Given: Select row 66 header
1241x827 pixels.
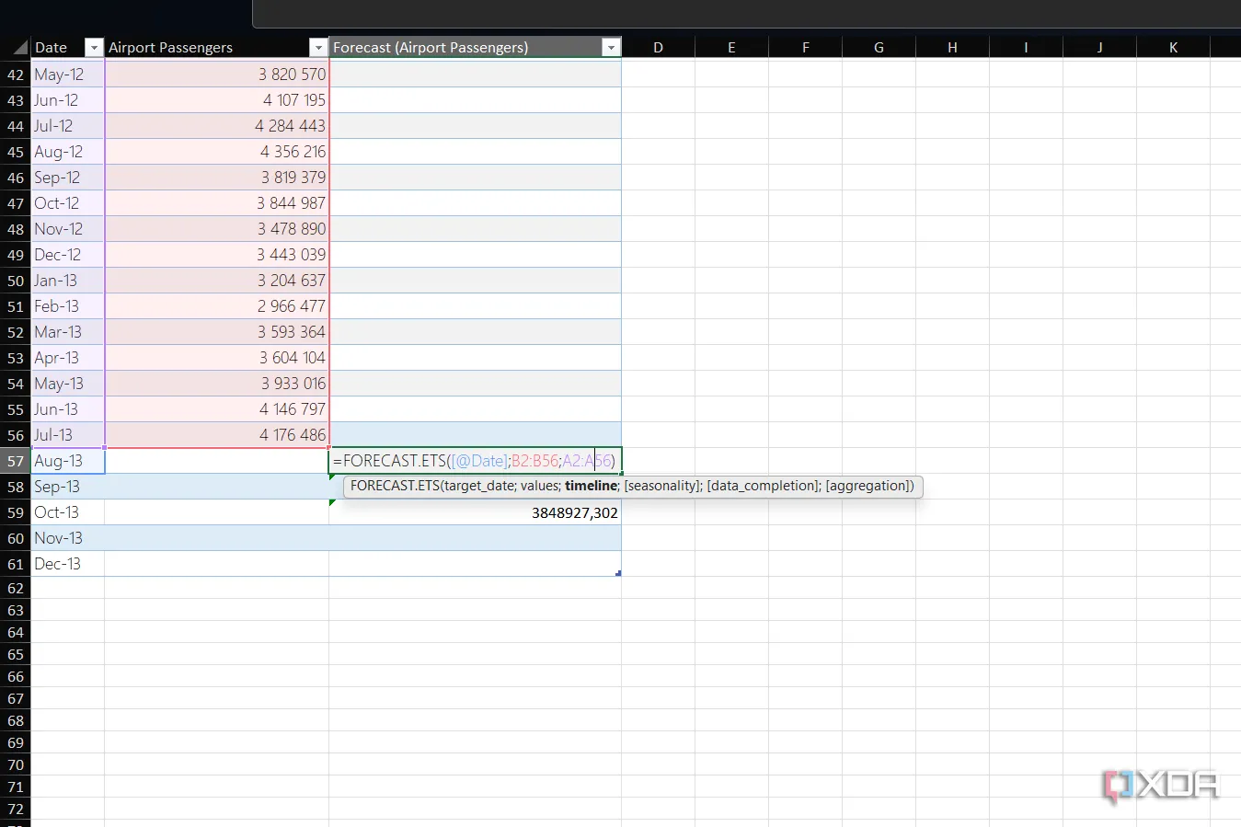Looking at the screenshot, I should coord(16,676).
